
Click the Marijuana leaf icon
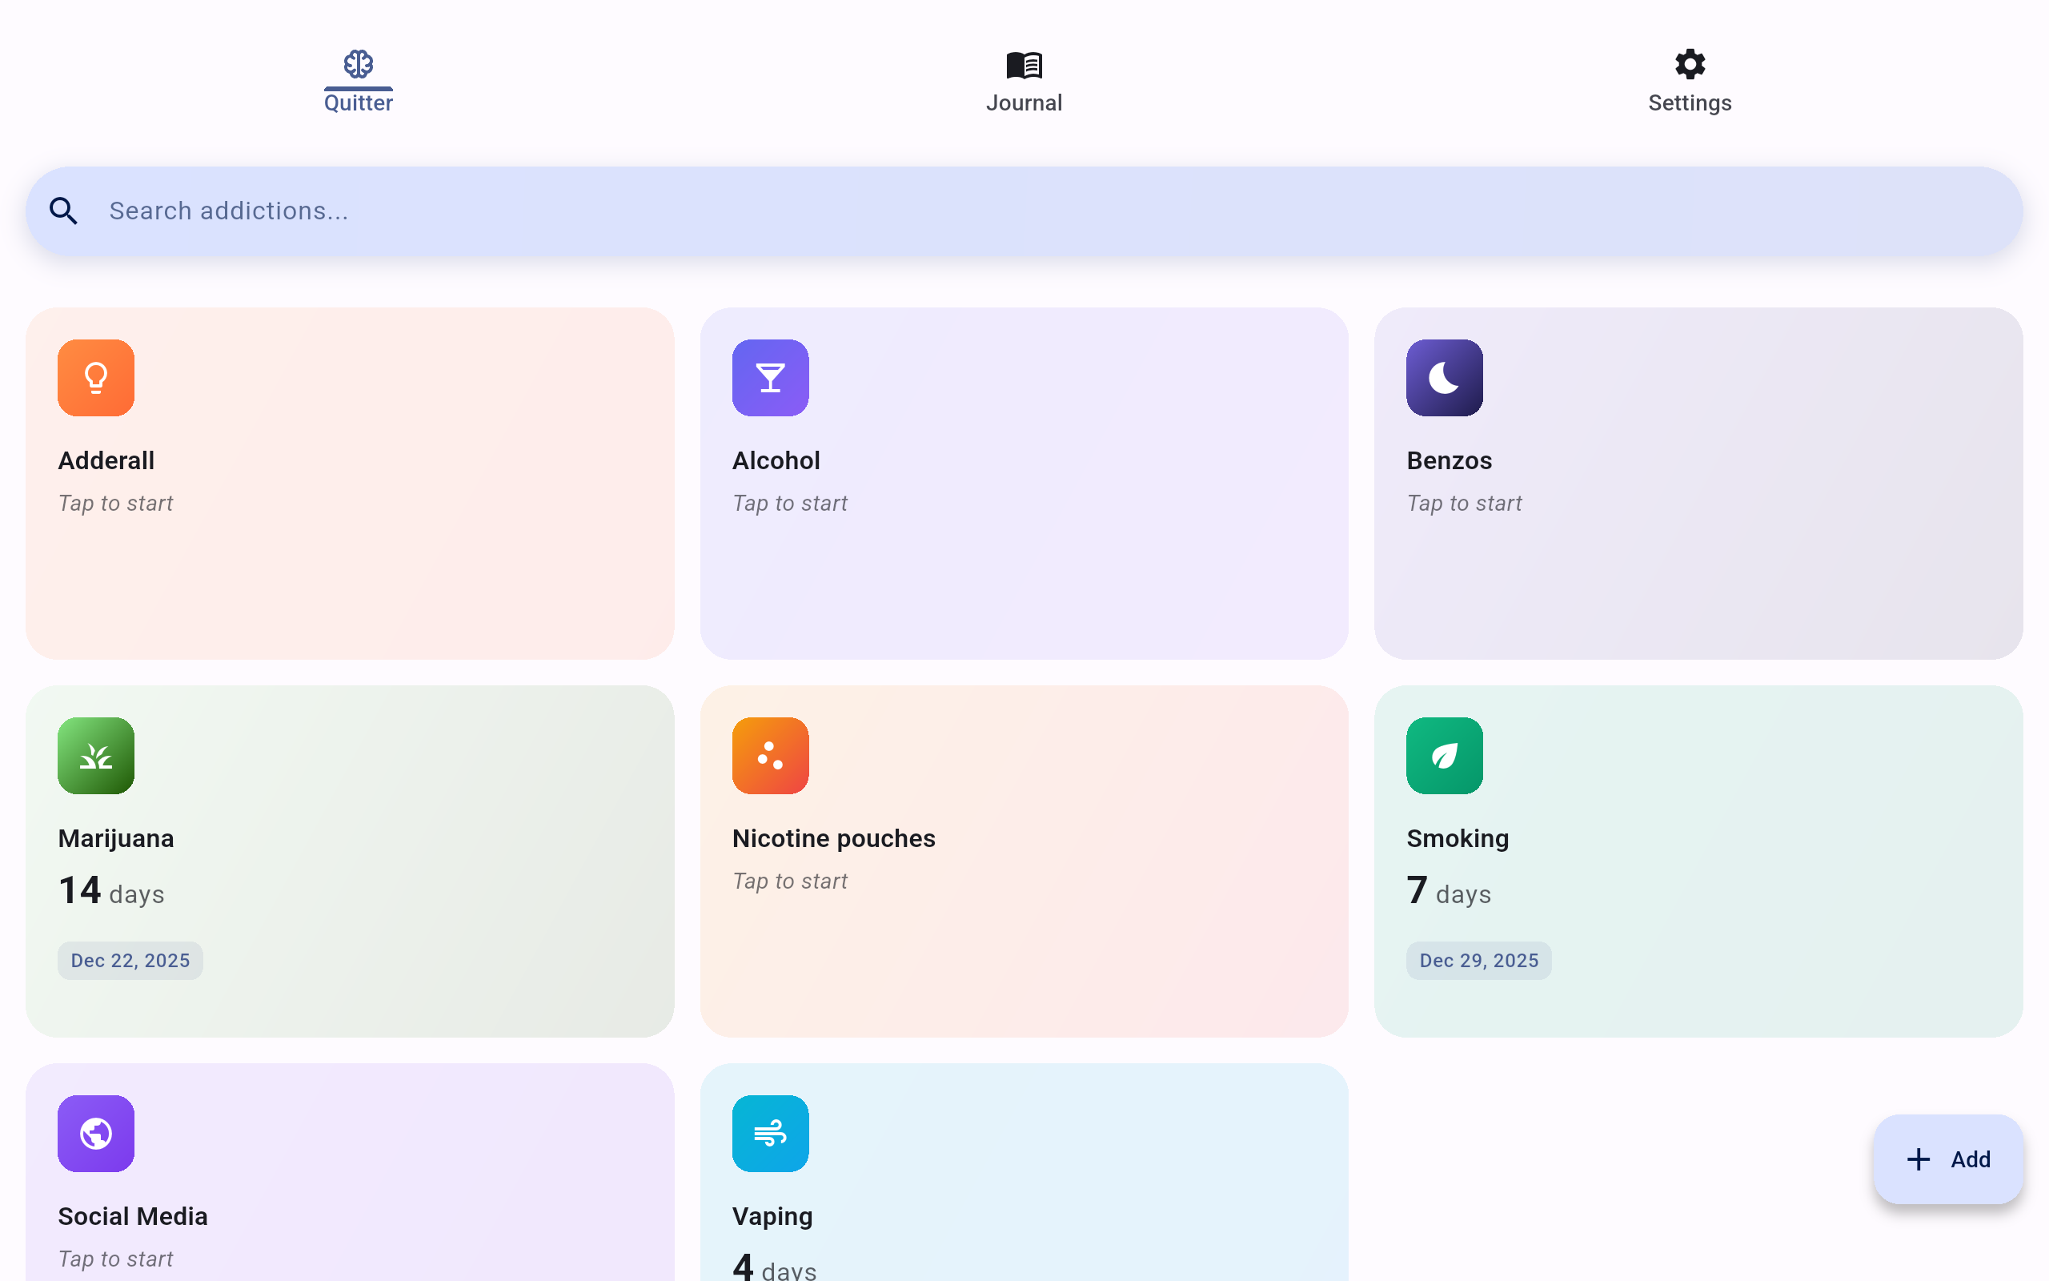[96, 756]
